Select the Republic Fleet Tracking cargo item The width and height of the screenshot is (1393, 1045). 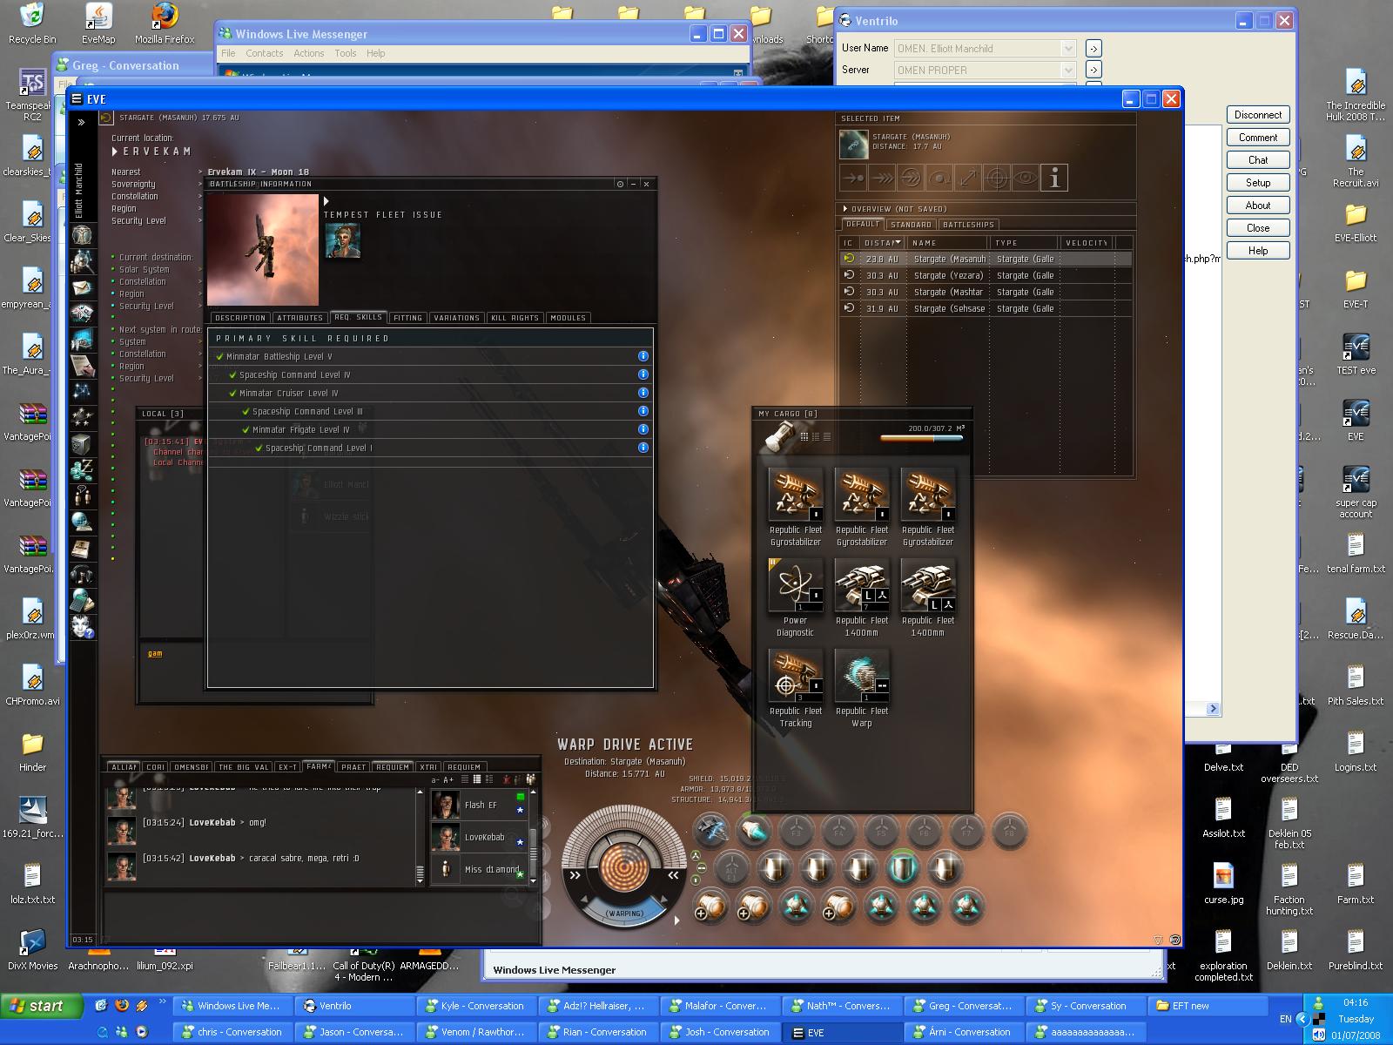795,688
